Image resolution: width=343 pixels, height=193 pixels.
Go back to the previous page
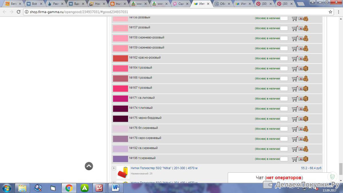coord(4,12)
